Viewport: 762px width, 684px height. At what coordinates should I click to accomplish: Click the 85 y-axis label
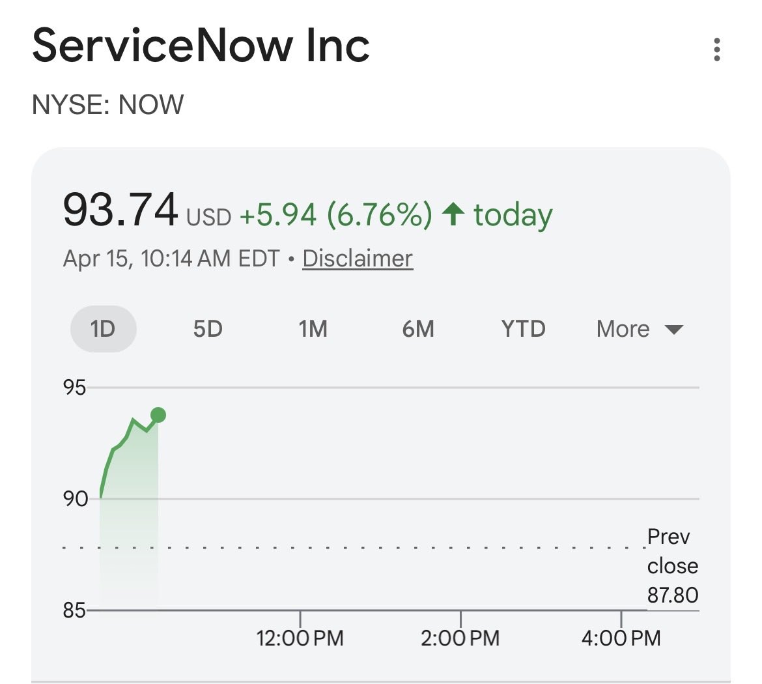[x=74, y=610]
